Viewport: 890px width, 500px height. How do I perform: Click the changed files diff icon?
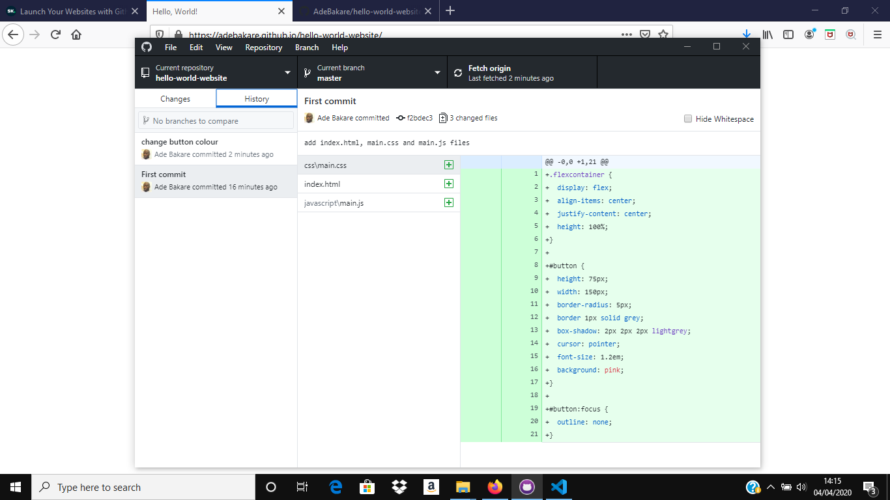(x=443, y=118)
